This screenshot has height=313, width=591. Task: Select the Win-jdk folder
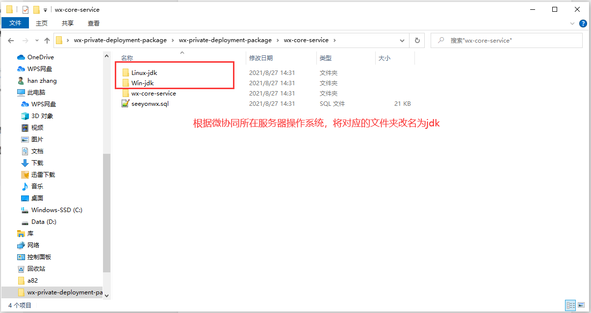(x=142, y=83)
